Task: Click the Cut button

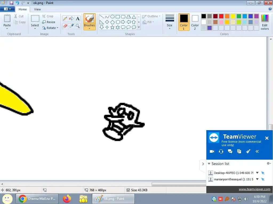Action: click(19, 16)
